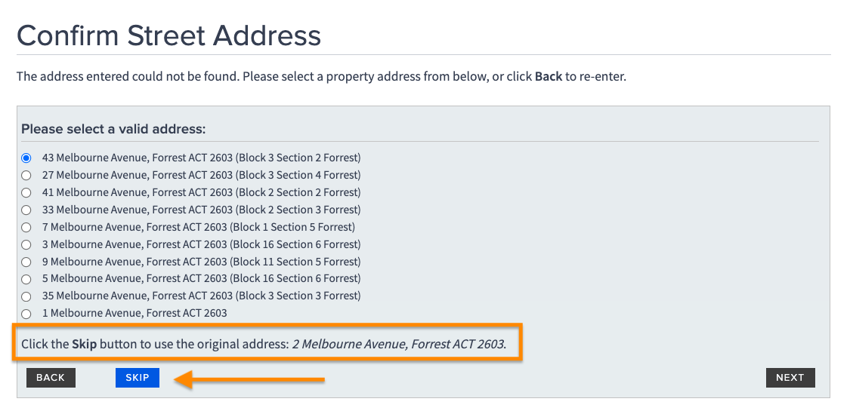The width and height of the screenshot is (850, 417).
Task: Select radio for 41 Melbourne Avenue
Action: point(26,193)
